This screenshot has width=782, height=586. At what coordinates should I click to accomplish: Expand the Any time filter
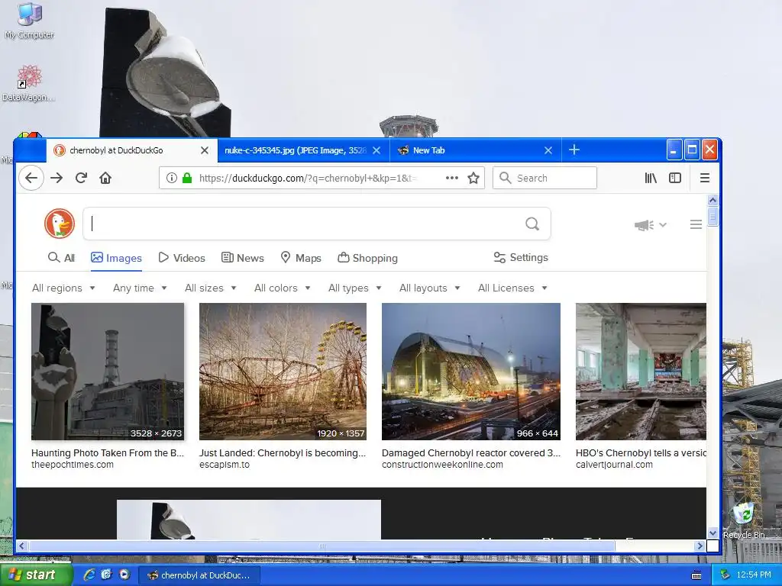coord(140,288)
